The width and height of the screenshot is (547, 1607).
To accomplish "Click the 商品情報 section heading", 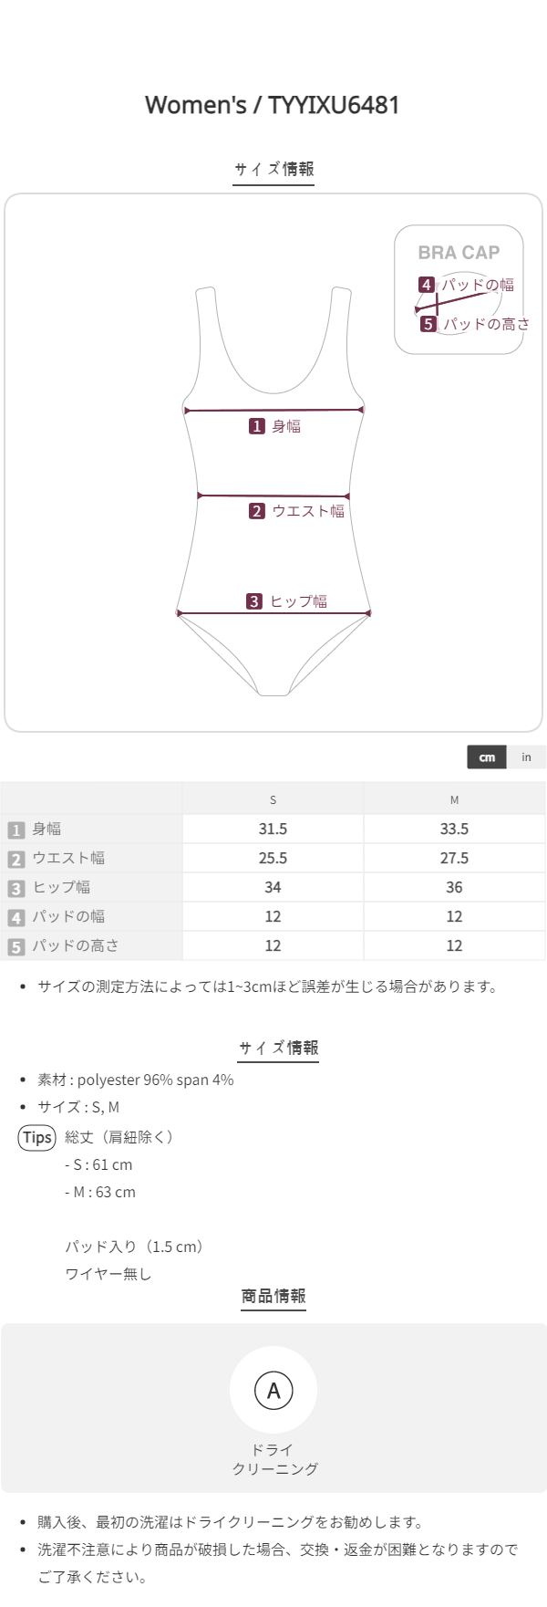I will tap(273, 1296).
